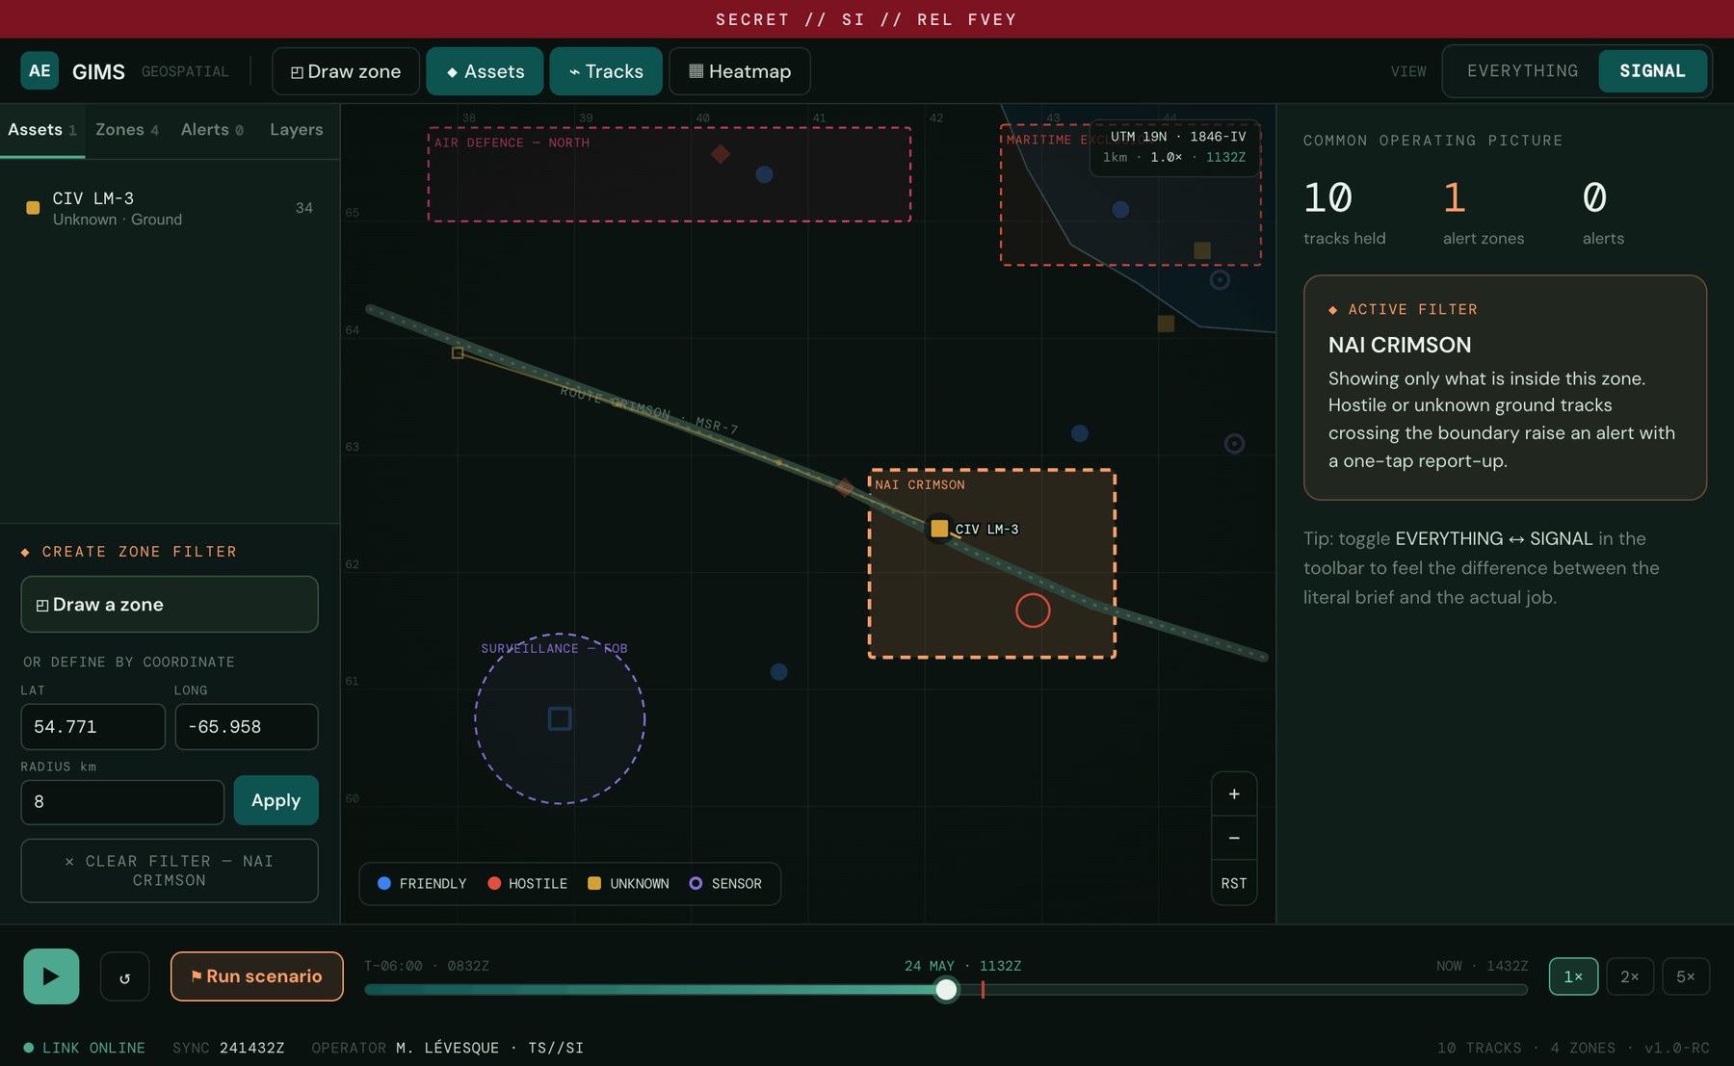
Task: Open the Alerts sidebar tab
Action: pos(212,130)
